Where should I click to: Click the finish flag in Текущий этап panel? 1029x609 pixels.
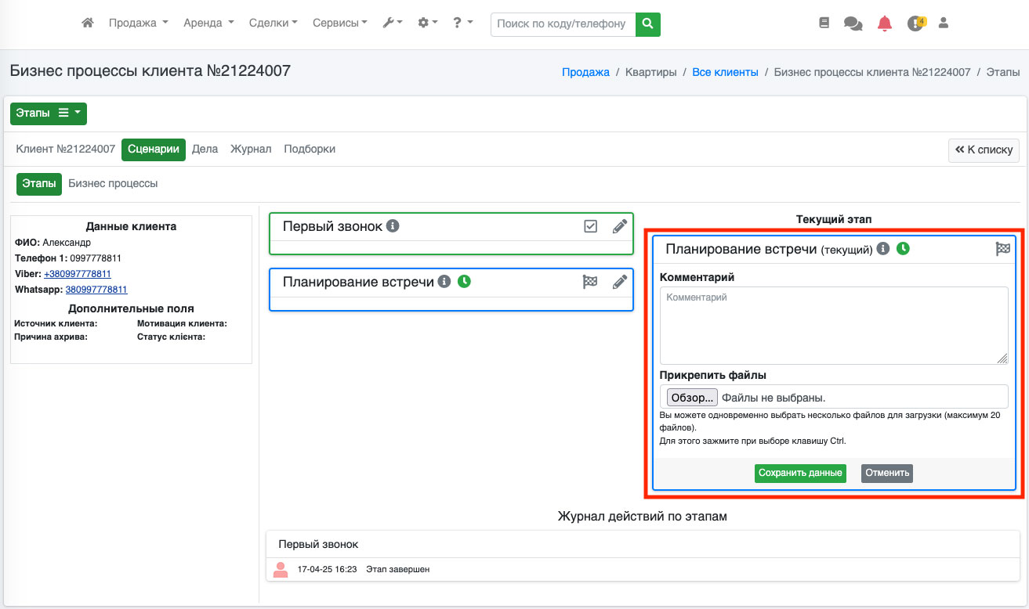click(1002, 249)
